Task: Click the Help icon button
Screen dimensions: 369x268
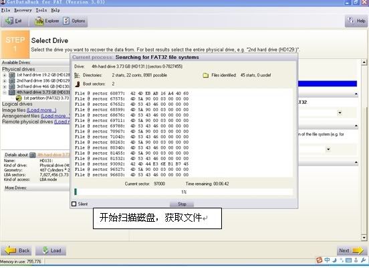Action: [351, 21]
